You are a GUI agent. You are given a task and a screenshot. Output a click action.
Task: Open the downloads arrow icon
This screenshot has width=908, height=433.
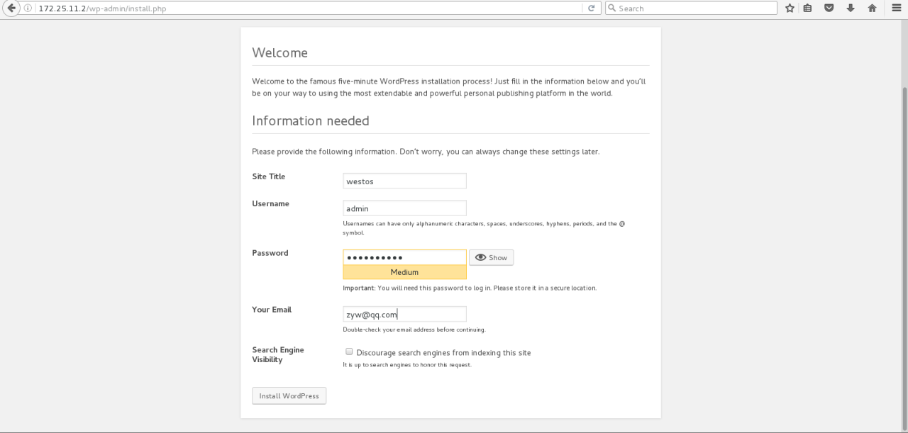[850, 9]
